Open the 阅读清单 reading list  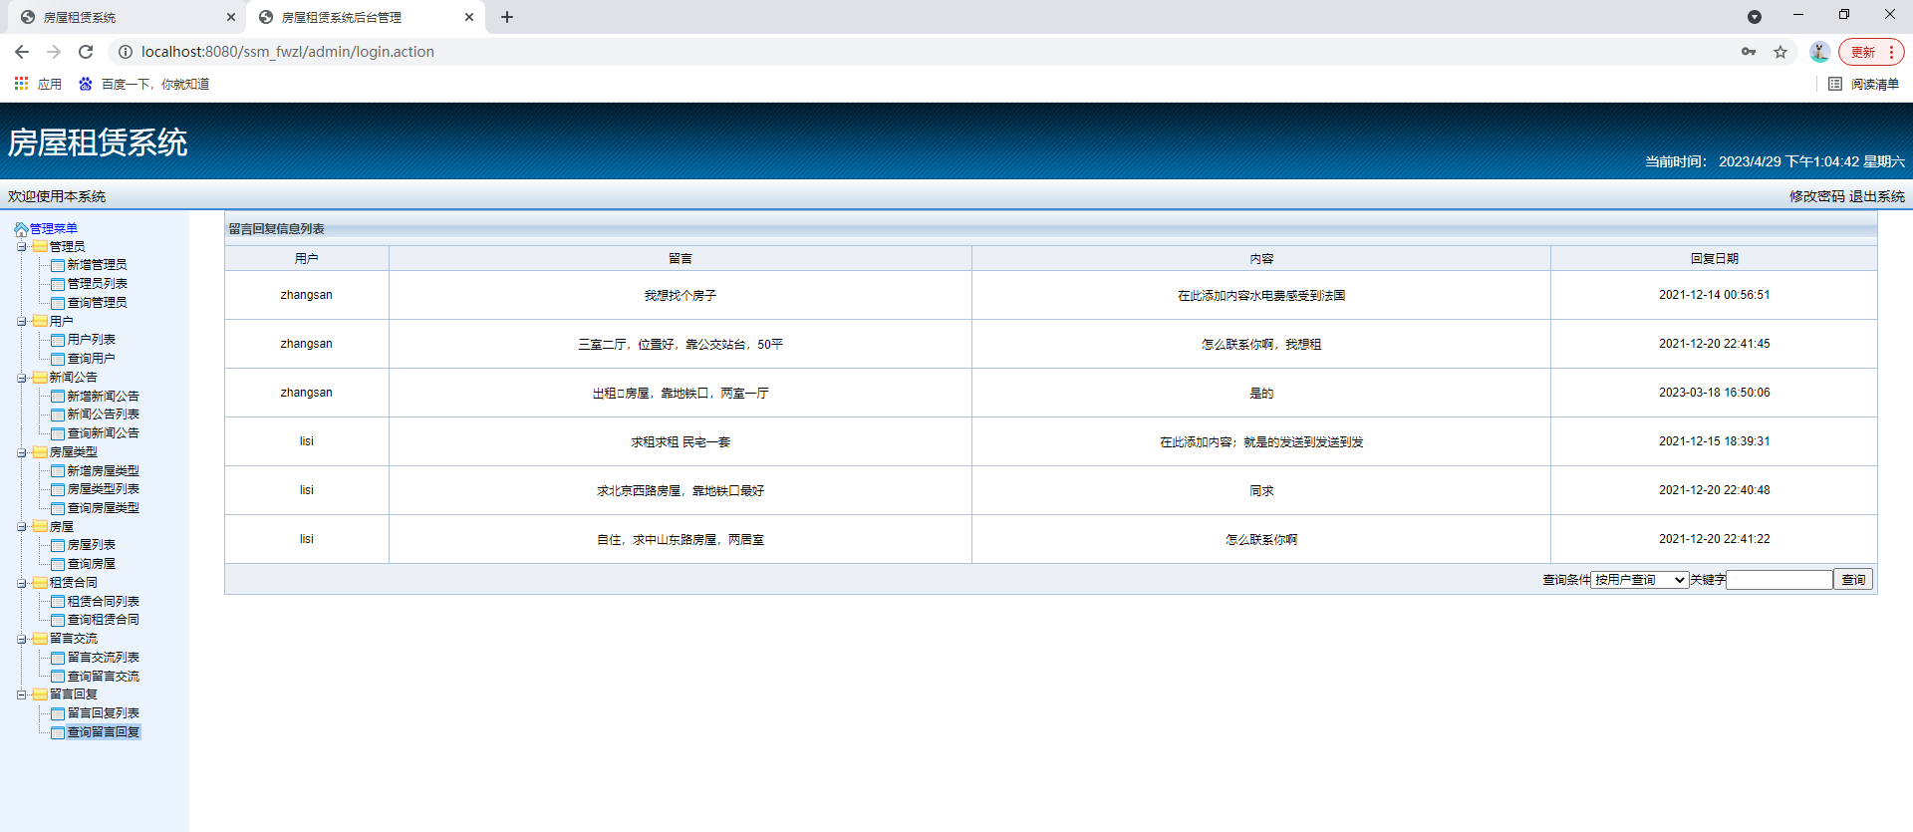click(x=1864, y=84)
